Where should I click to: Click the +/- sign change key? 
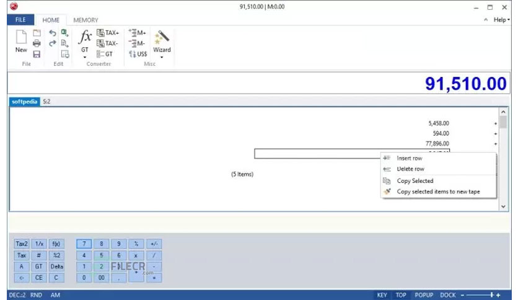pyautogui.click(x=154, y=244)
